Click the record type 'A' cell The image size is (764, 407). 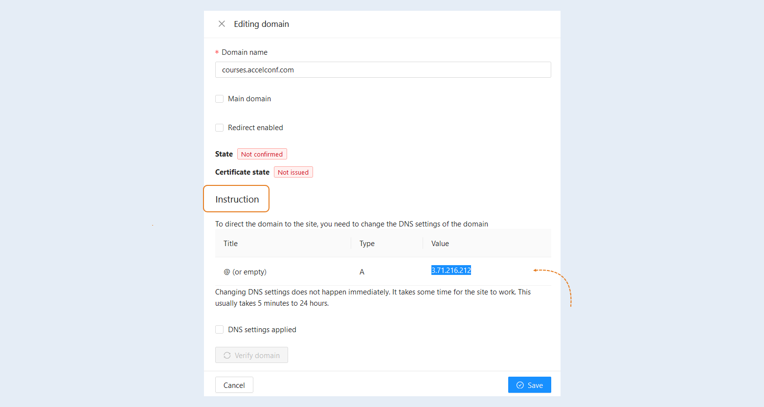(362, 272)
